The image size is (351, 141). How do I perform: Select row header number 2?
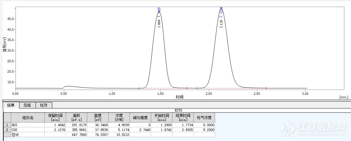click(7, 129)
